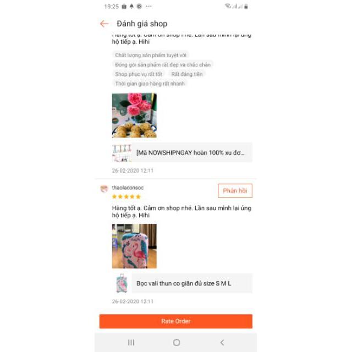Select tag Rất đáng tiền
The height and width of the screenshot is (352, 352).
187,74
